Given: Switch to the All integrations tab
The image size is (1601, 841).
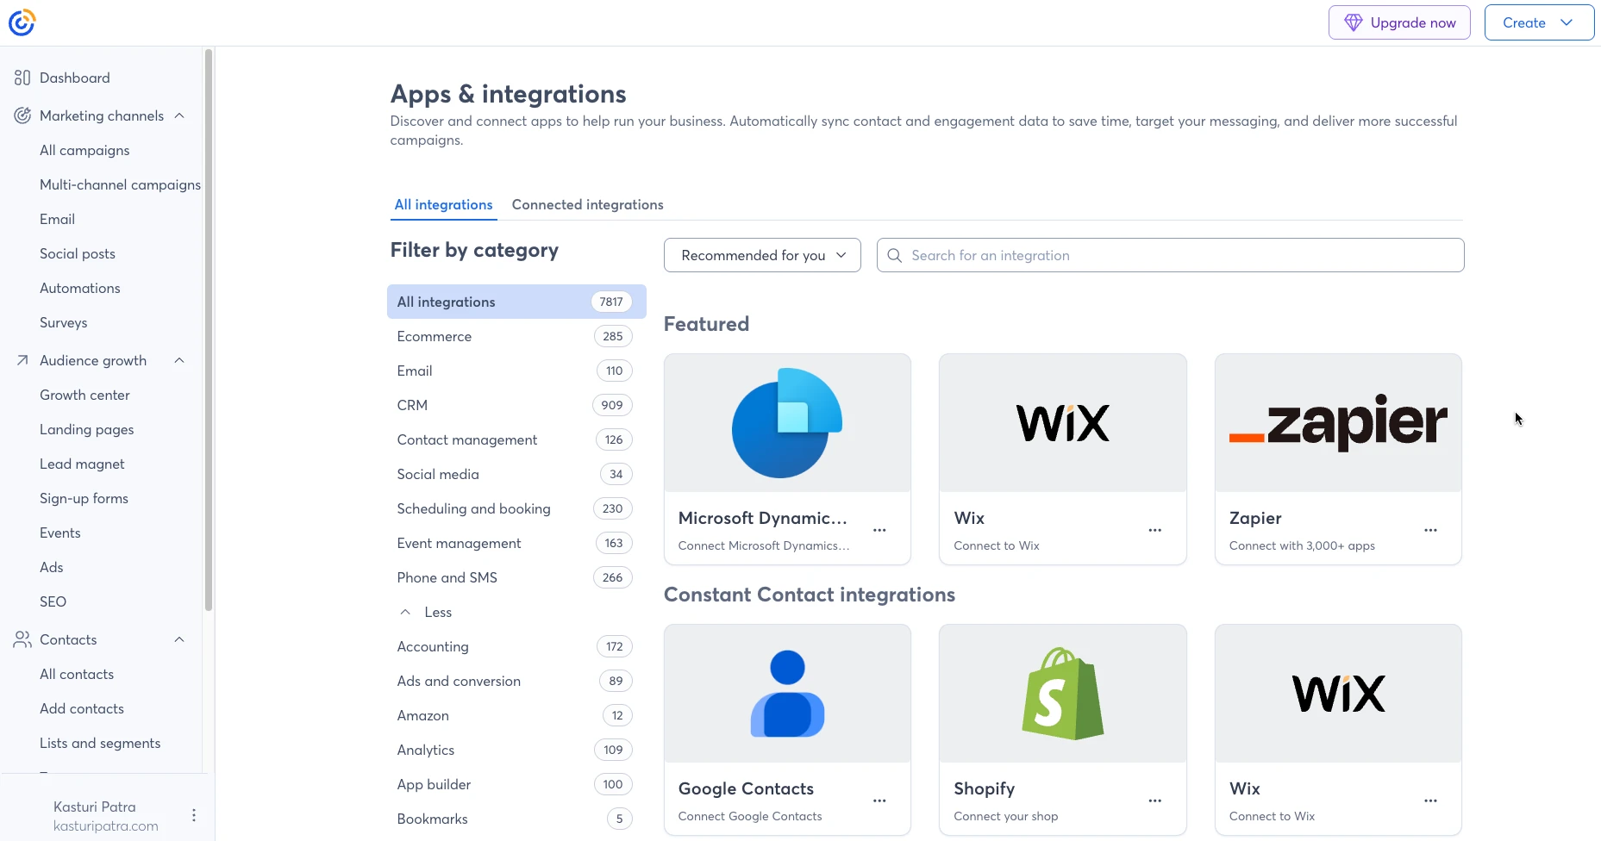Looking at the screenshot, I should (443, 204).
